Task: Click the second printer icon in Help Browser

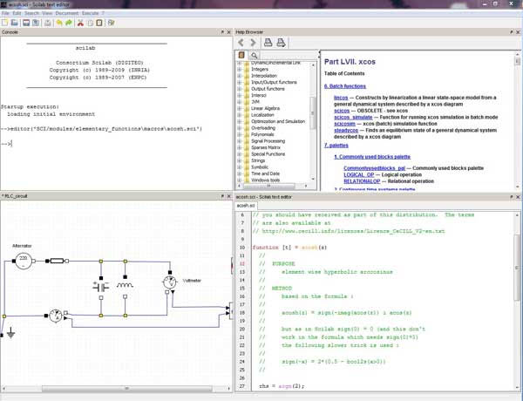Action: pos(281,43)
